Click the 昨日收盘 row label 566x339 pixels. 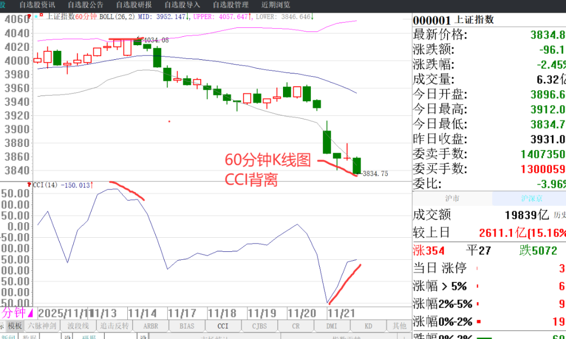(440, 139)
